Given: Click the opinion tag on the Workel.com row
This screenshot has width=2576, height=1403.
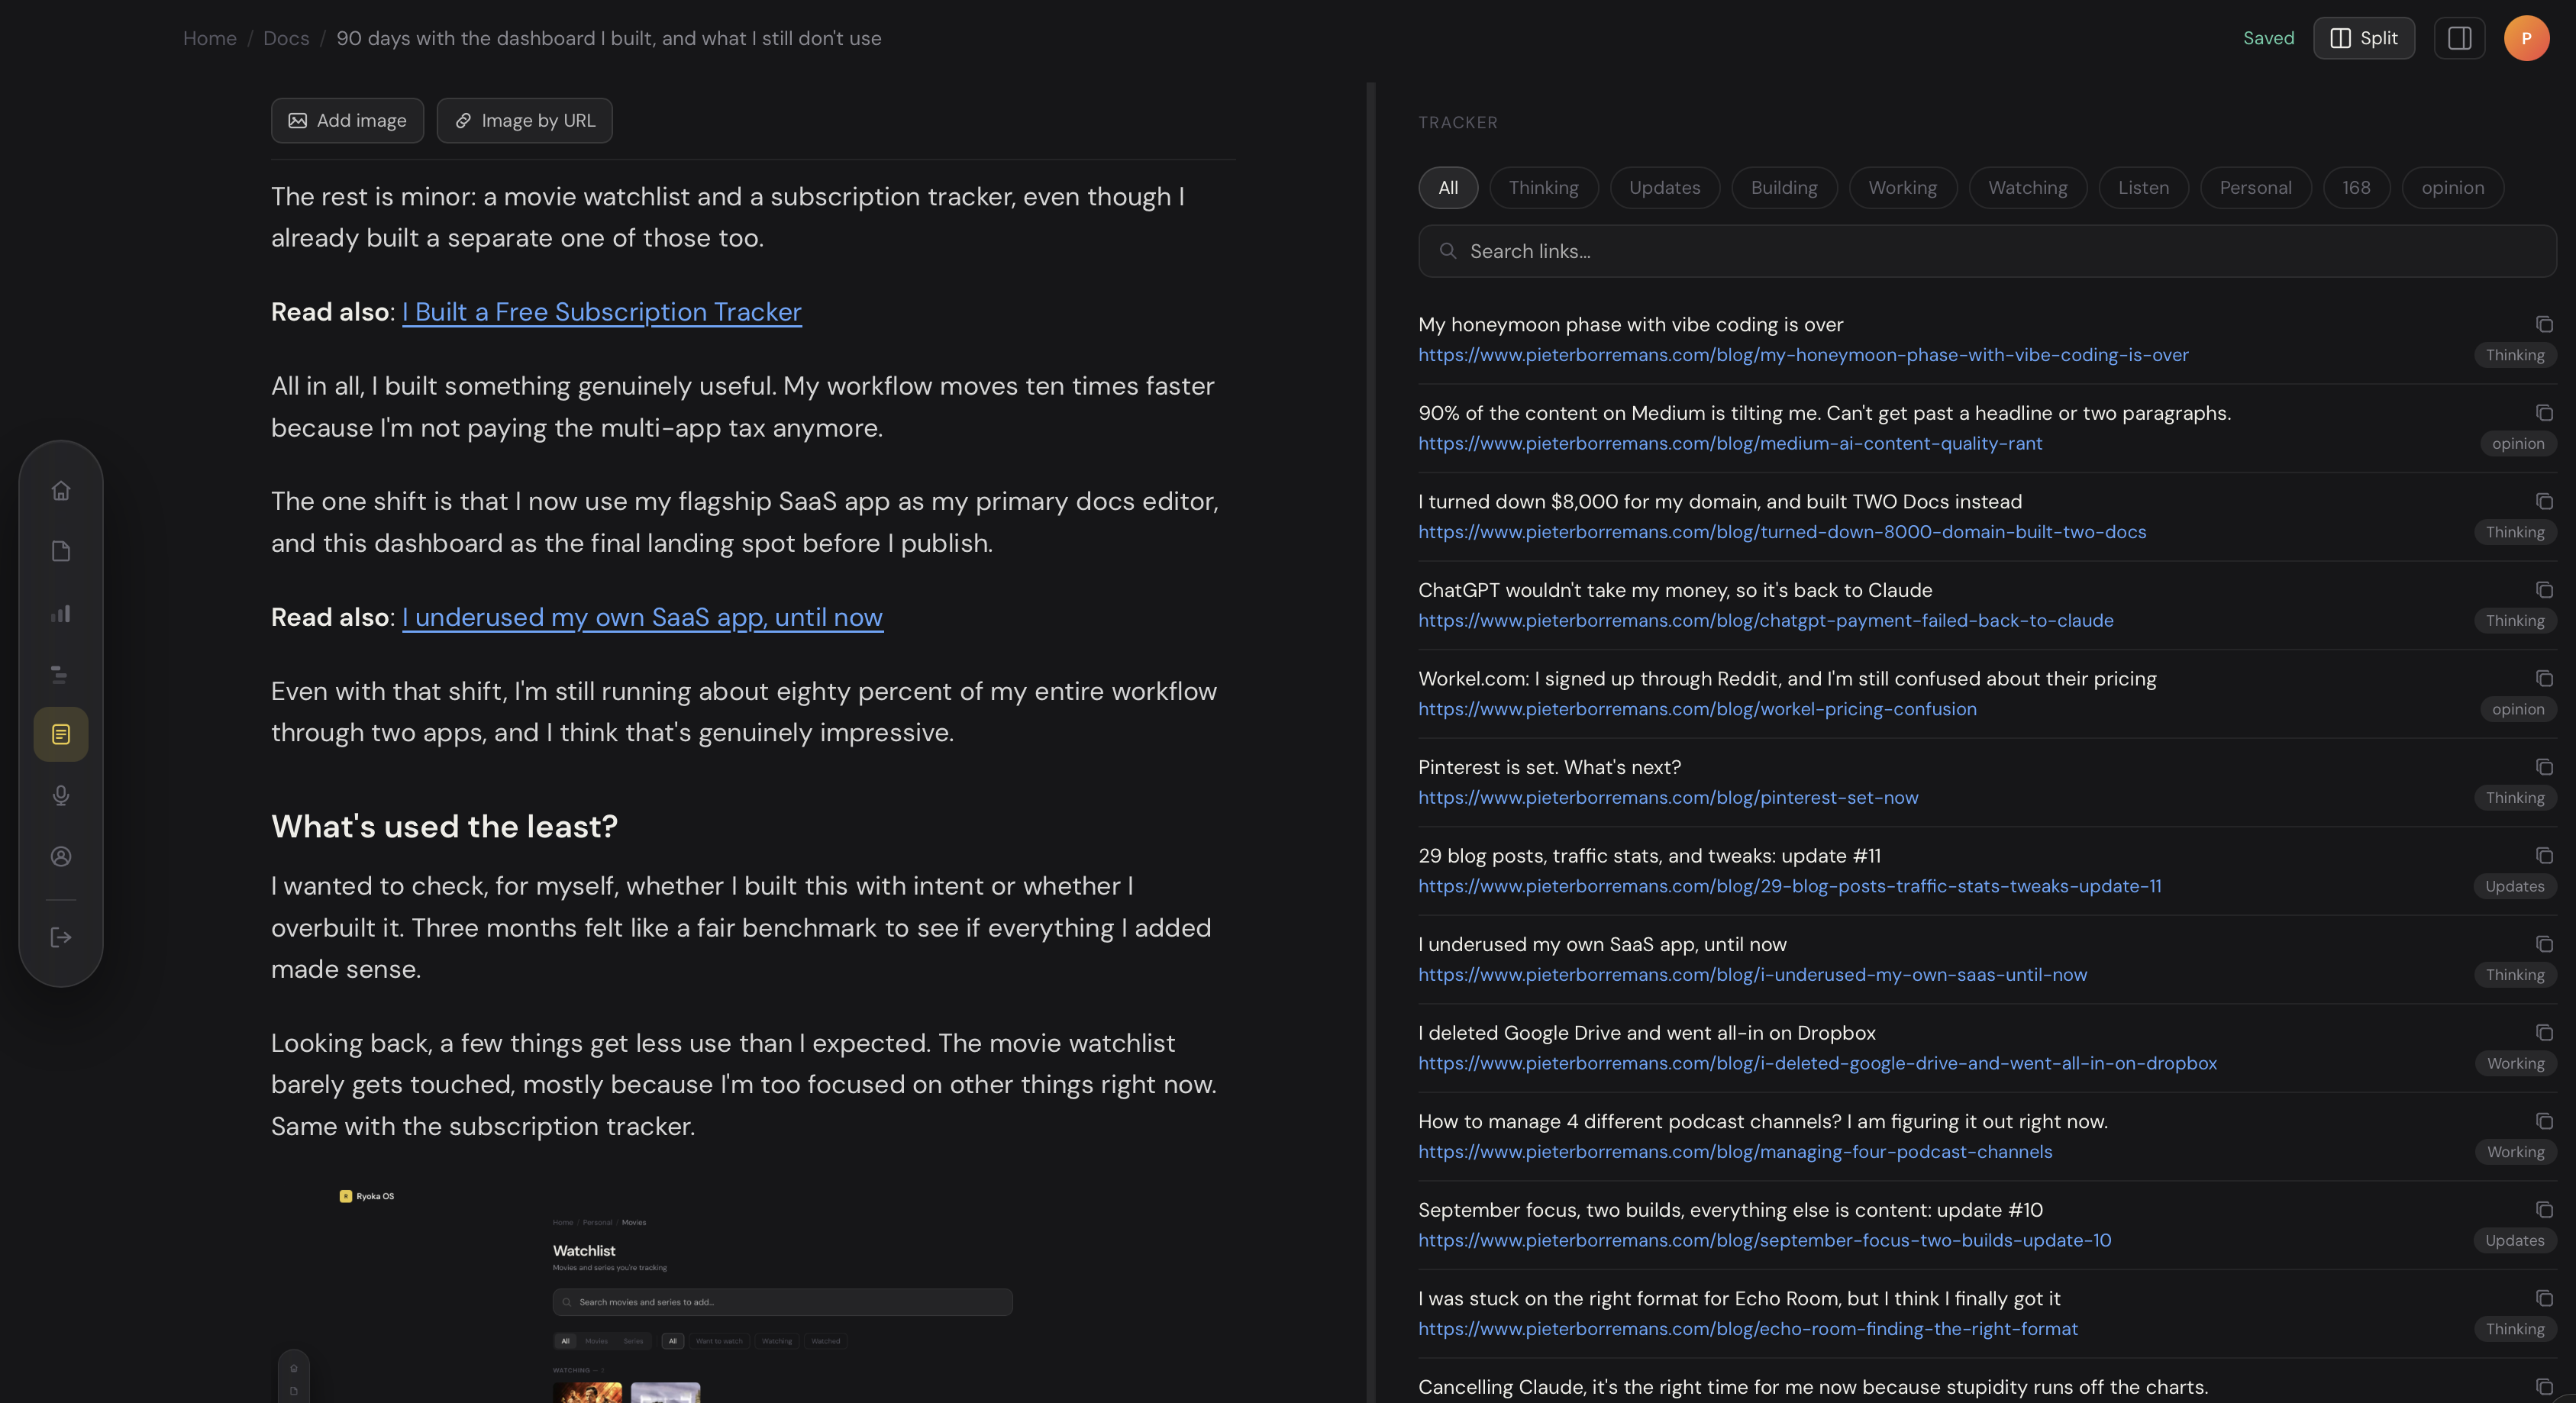Looking at the screenshot, I should pos(2517,709).
